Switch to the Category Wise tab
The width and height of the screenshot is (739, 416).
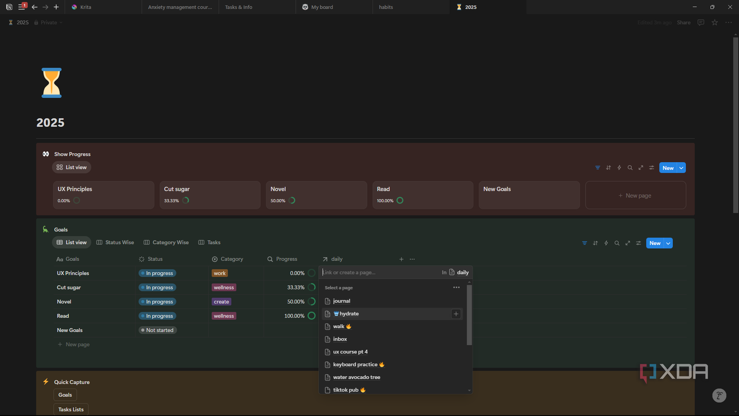pos(166,243)
